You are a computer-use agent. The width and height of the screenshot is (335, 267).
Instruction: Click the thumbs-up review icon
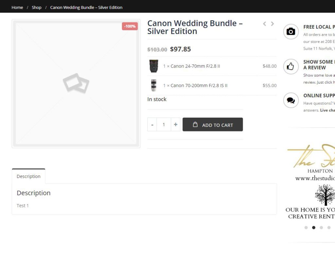[291, 67]
